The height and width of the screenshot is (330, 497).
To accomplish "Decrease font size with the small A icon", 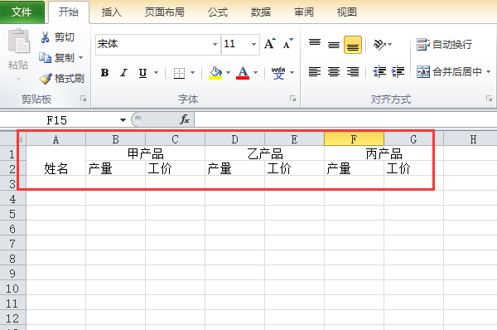I will click(287, 44).
